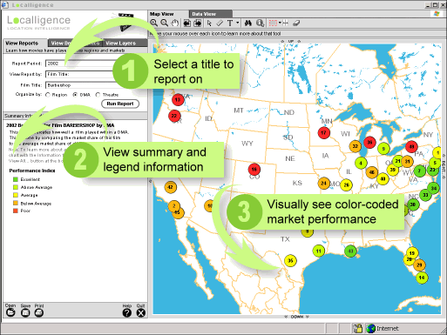The width and height of the screenshot is (447, 335).
Task: Open the binoculars Find tool
Action: (x=248, y=23)
